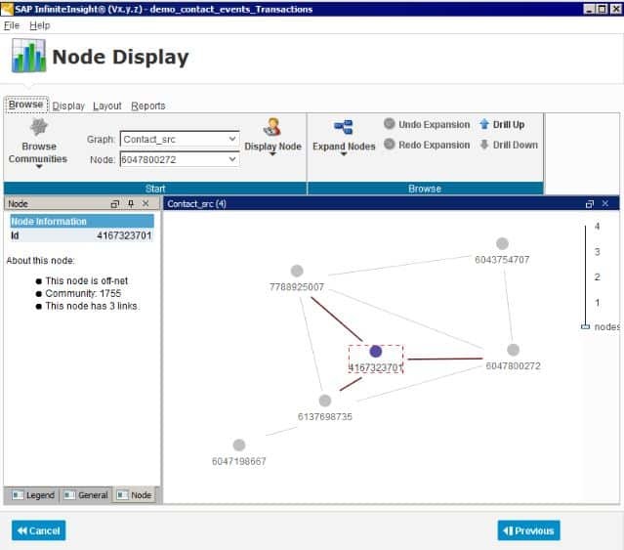Click the Node Information header
This screenshot has width=624, height=550.
(82, 222)
